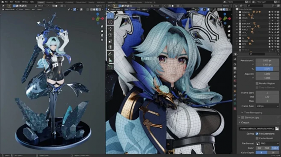Set Color Depth to 8

coord(262,153)
